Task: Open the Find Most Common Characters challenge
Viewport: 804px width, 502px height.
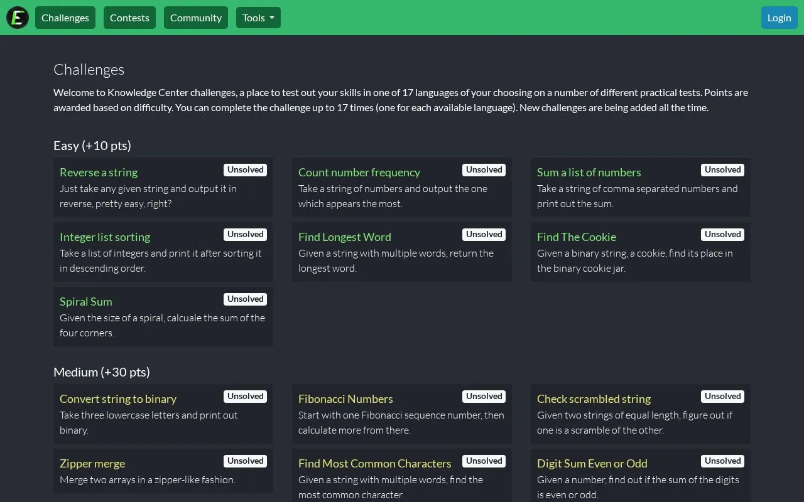Action: click(375, 463)
